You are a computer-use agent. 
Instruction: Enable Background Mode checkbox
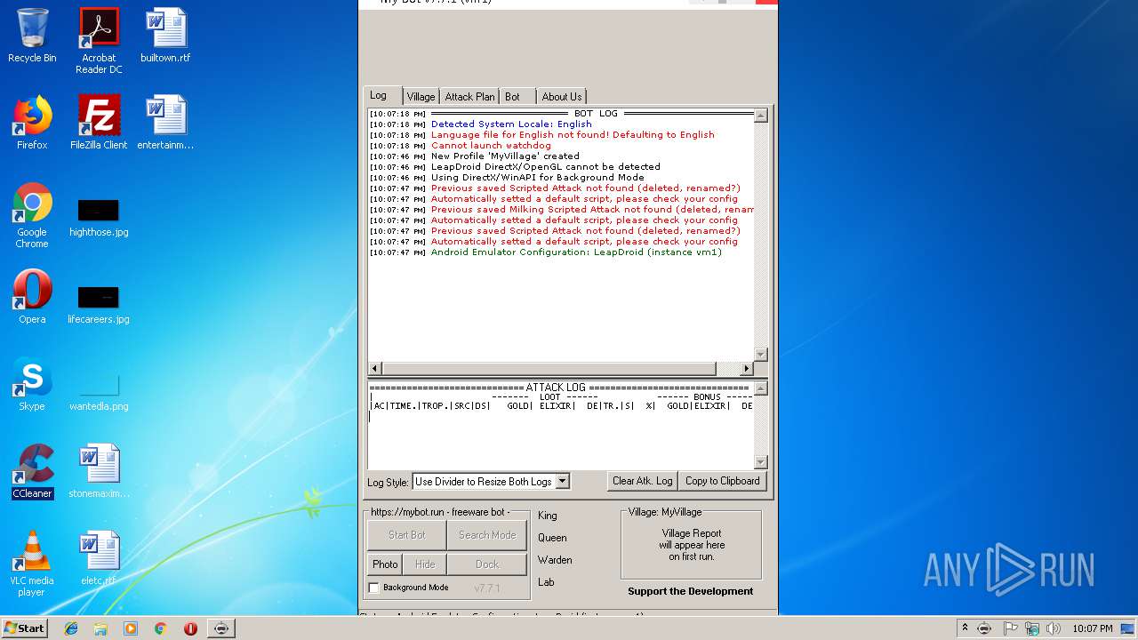[x=374, y=588]
